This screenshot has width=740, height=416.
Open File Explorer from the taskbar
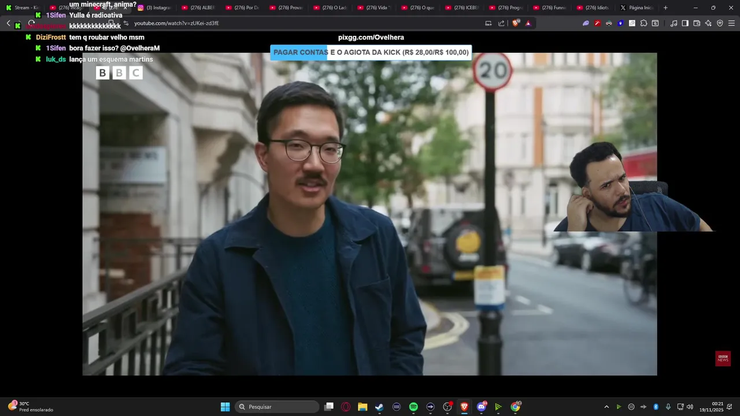click(362, 407)
